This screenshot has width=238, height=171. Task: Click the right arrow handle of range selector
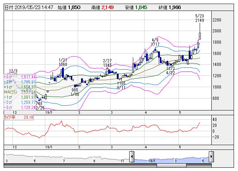coord(212,157)
